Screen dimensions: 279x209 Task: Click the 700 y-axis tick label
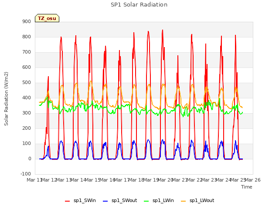[27, 52]
